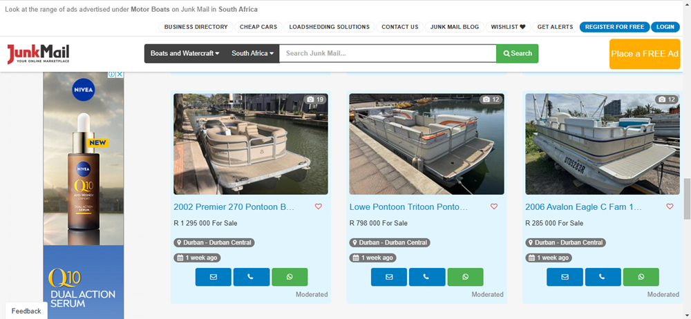The height and width of the screenshot is (319, 691).
Task: Click the Junk Mail logo
Action: [x=39, y=54]
